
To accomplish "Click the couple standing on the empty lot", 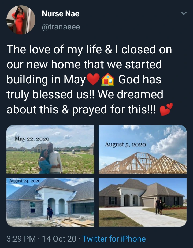I will coord(50,158).
